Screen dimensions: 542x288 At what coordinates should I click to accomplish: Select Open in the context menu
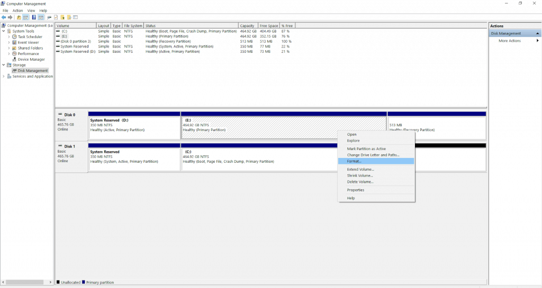click(x=376, y=135)
